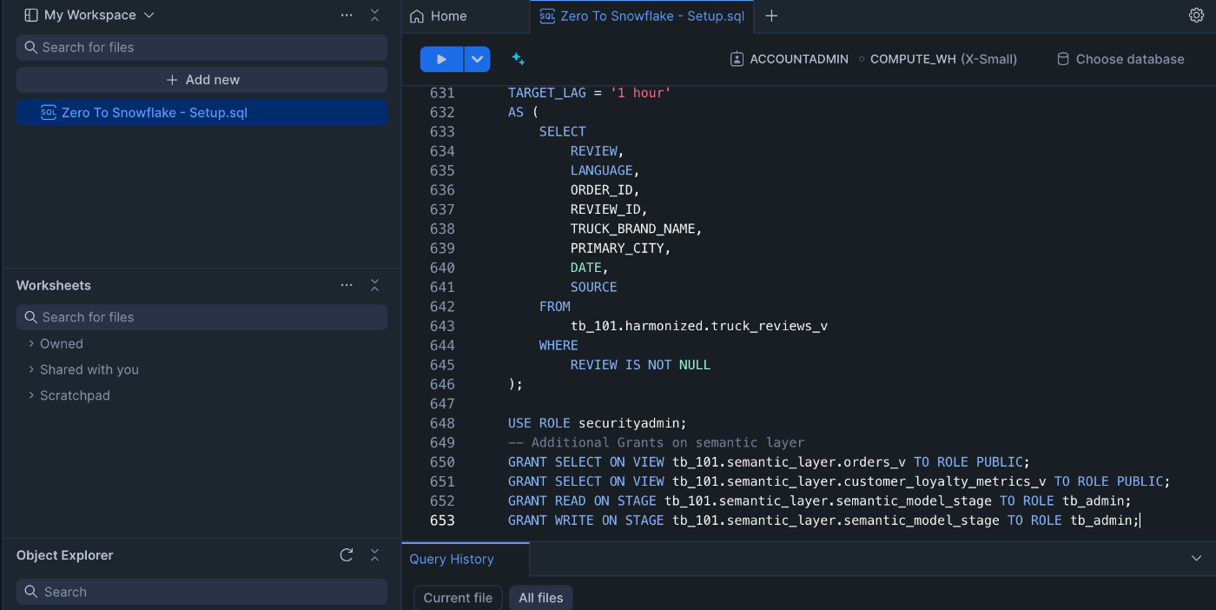Click the TARGET_LAG = '1 hour' line

click(590, 93)
